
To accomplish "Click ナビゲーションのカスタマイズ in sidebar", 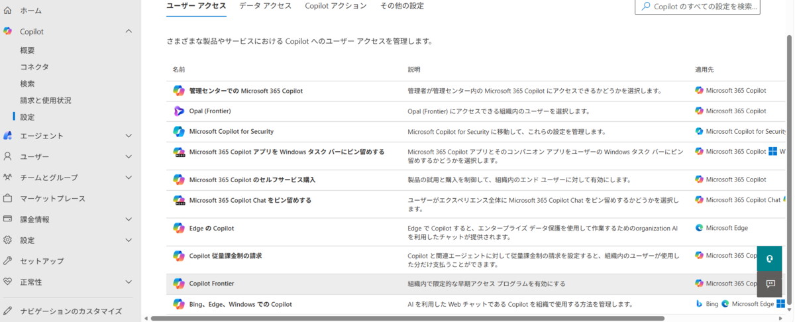I will click(x=71, y=311).
